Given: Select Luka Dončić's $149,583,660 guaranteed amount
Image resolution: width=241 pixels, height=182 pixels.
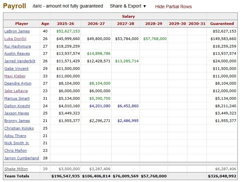Looking at the screenshot, I should coord(223,39).
